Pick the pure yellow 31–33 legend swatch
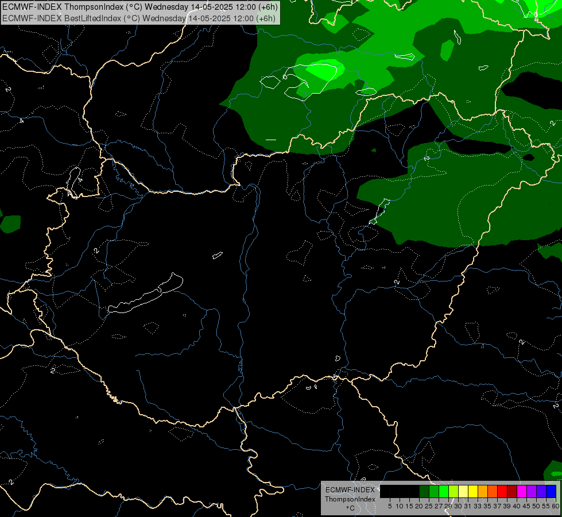Viewport: 562px width, 517px height. 473,491
